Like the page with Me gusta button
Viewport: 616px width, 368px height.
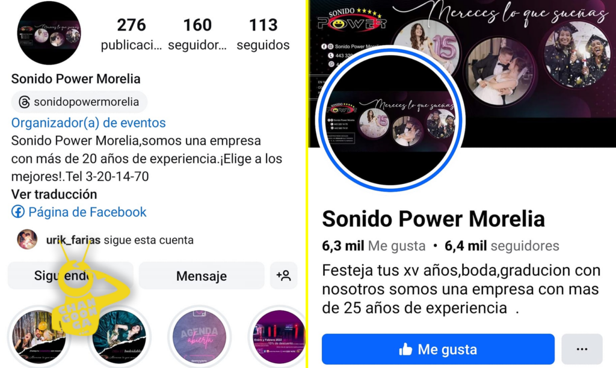(x=438, y=349)
